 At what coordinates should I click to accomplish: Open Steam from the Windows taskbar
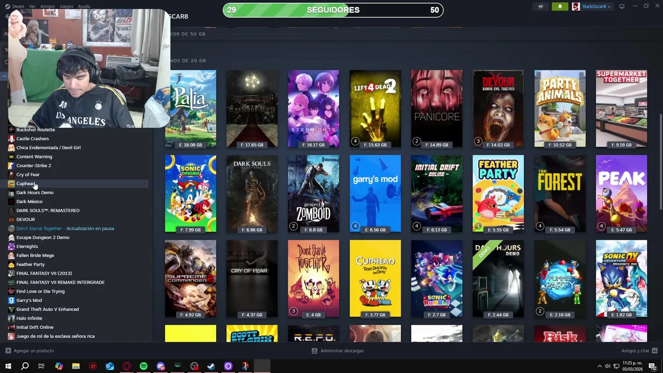[x=211, y=366]
